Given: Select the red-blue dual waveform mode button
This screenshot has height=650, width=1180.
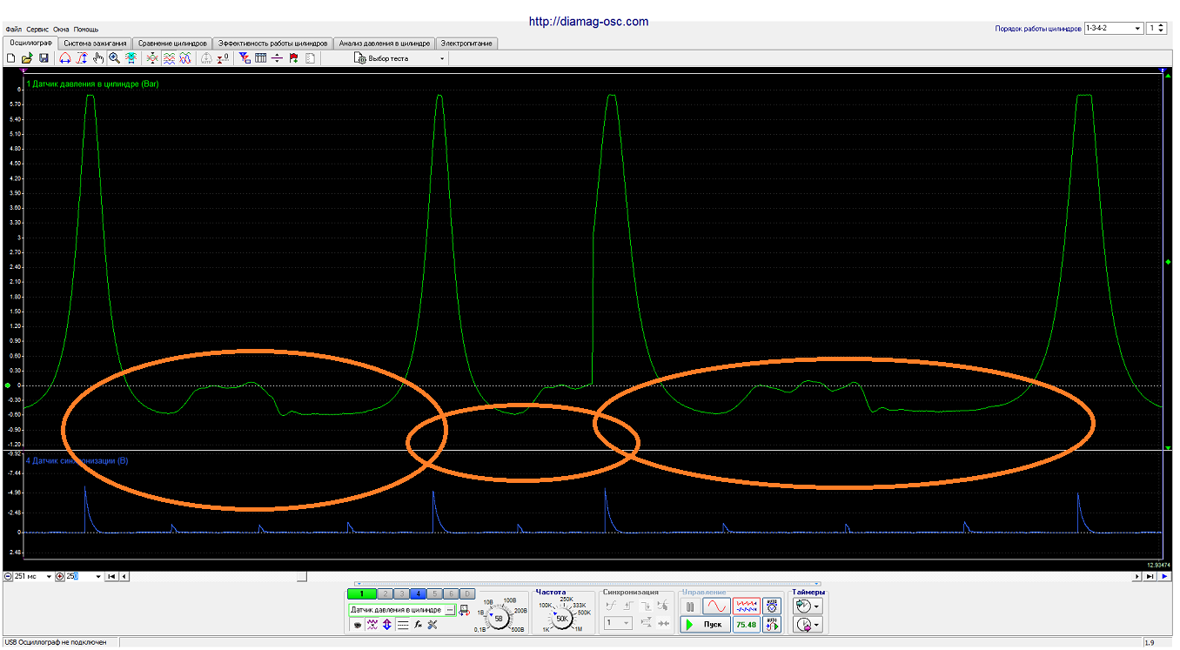Looking at the screenshot, I should [x=747, y=606].
